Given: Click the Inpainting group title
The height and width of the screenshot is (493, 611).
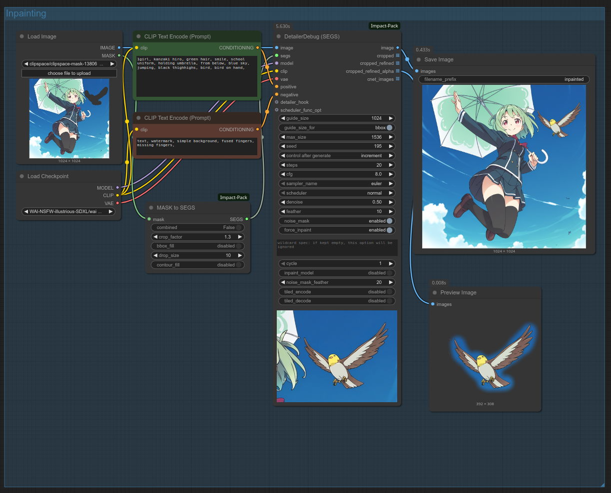Looking at the screenshot, I should 26,13.
